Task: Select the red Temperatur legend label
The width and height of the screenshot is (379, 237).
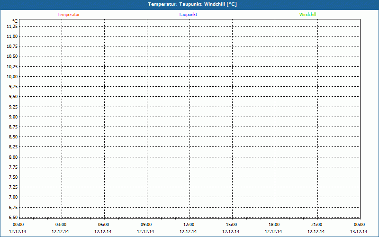Action: click(x=68, y=15)
